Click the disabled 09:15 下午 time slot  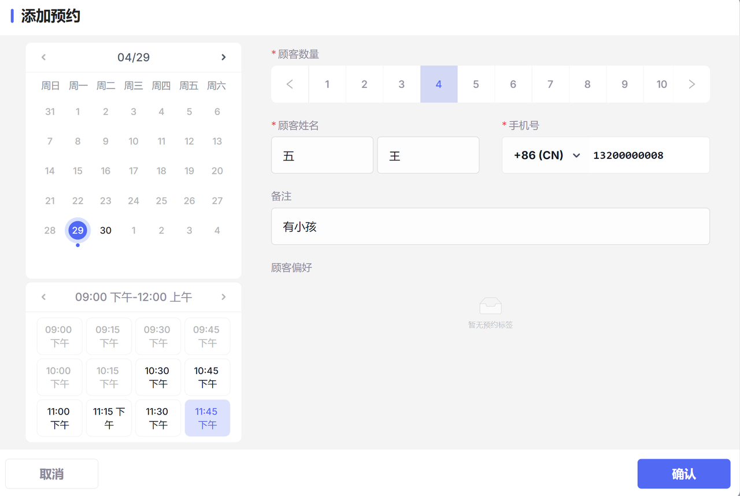tap(109, 336)
